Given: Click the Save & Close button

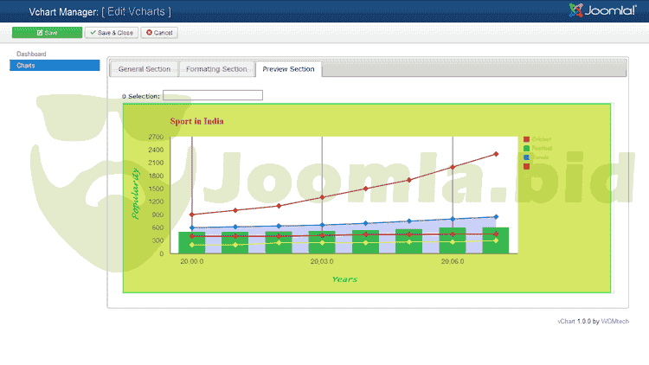Looking at the screenshot, I should click(112, 32).
